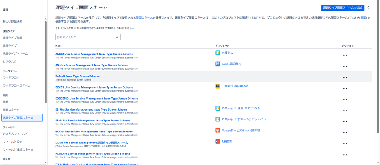Screen dimensions: 380x165
Task: Click 課題タイプ画面スキームを追加 button
Action: [342, 8]
